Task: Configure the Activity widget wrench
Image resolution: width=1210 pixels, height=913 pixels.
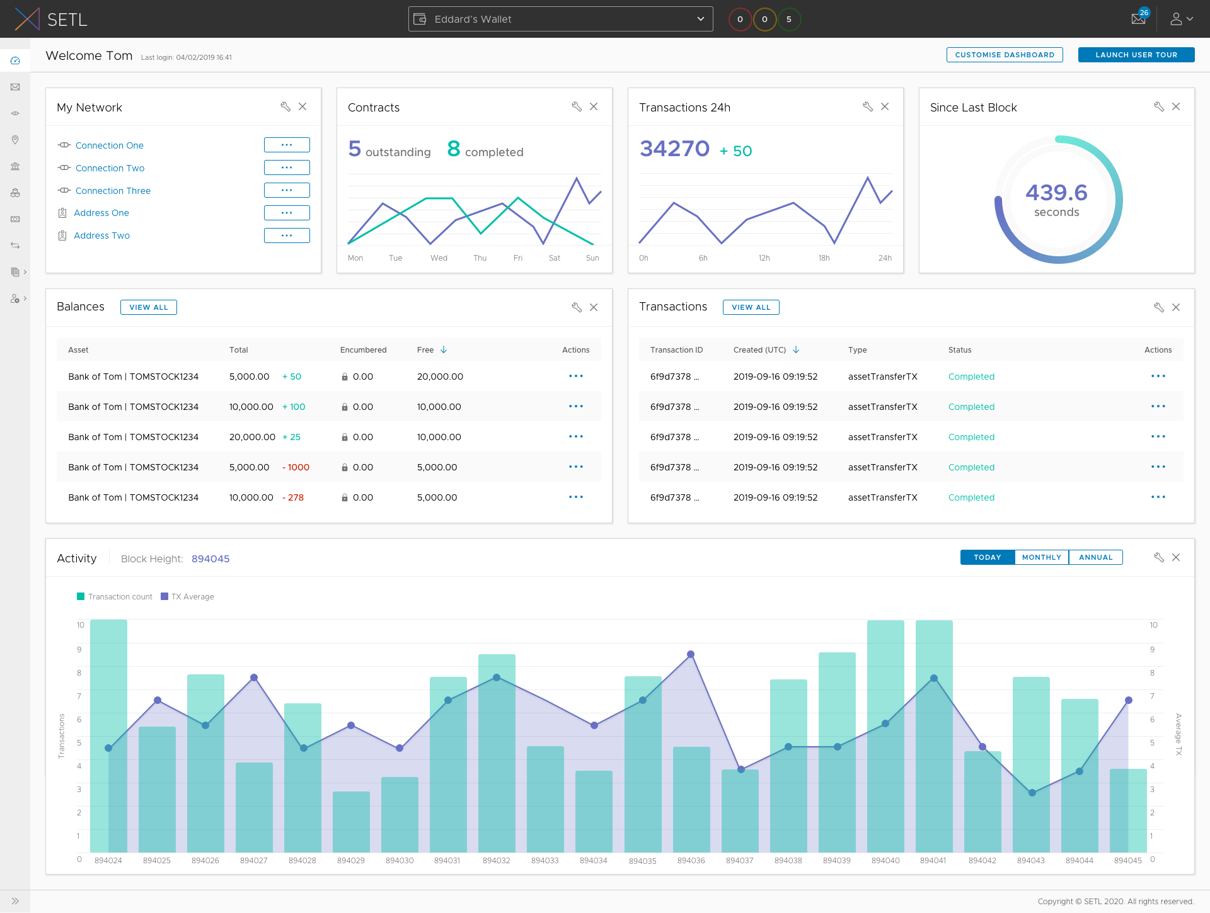Action: pyautogui.click(x=1159, y=557)
